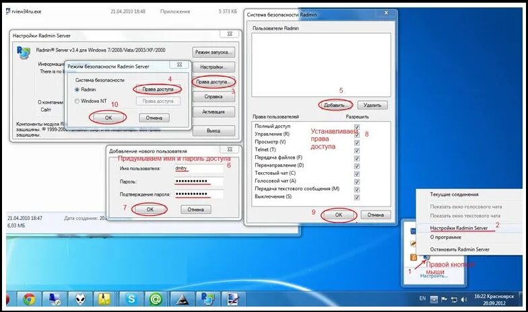Image resolution: width=528 pixels, height=312 pixels.
Task: Select the Windows NT security radio button
Action: [x=77, y=101]
